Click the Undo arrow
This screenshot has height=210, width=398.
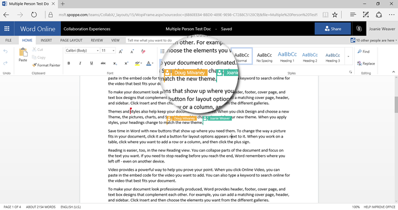pos(6,52)
